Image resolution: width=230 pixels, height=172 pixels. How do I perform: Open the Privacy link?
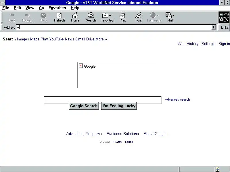[117, 142]
